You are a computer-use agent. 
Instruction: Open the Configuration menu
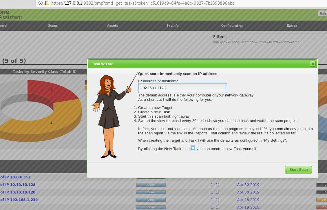pyautogui.click(x=232, y=25)
